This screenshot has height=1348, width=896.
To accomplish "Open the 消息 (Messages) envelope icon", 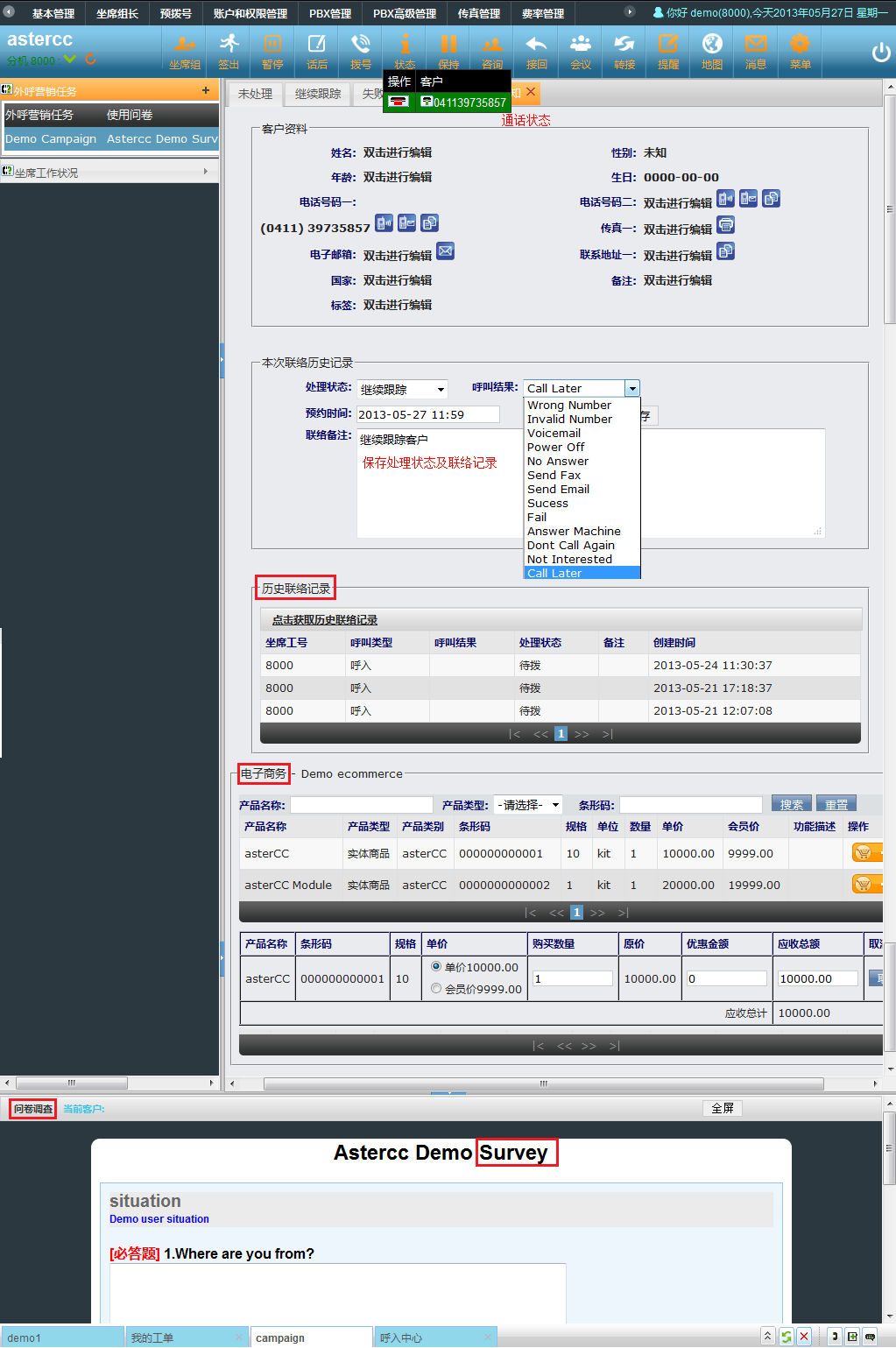I will coord(756,51).
